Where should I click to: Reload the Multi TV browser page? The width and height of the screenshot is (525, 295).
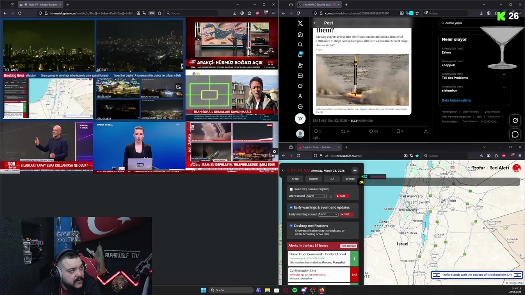point(20,13)
